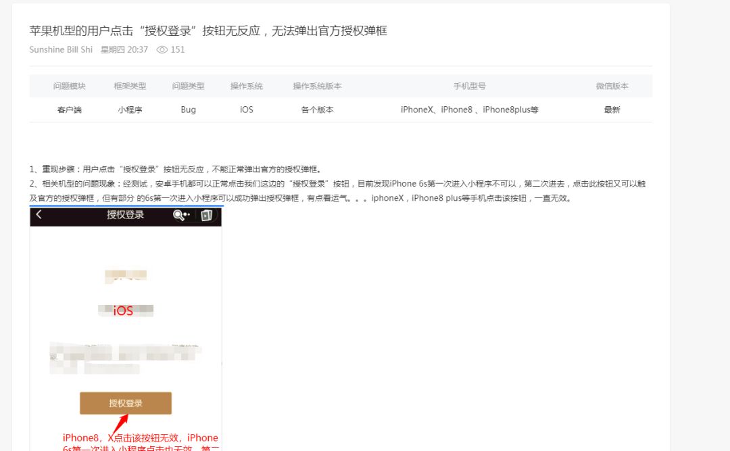Click the line starting 2、相关机型的问题现象
This screenshot has width=730, height=451.
(337, 191)
